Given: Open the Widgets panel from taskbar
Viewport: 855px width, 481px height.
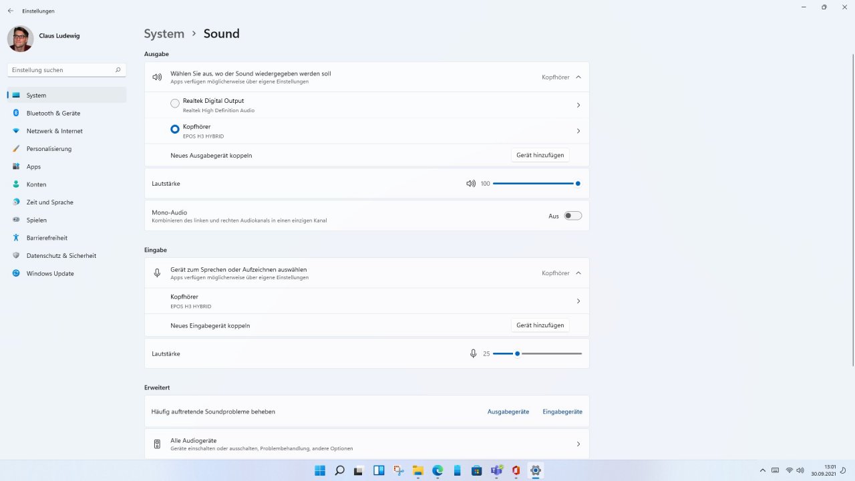Looking at the screenshot, I should pyautogui.click(x=379, y=470).
